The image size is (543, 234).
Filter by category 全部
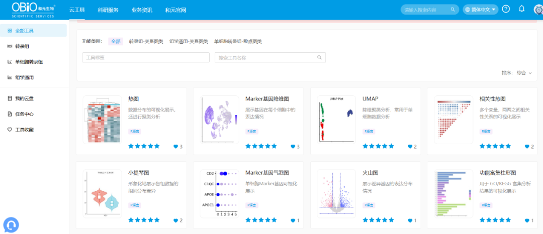click(x=116, y=42)
